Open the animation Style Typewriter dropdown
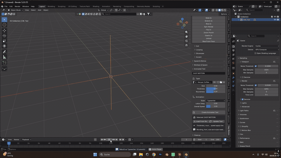 pos(216,101)
